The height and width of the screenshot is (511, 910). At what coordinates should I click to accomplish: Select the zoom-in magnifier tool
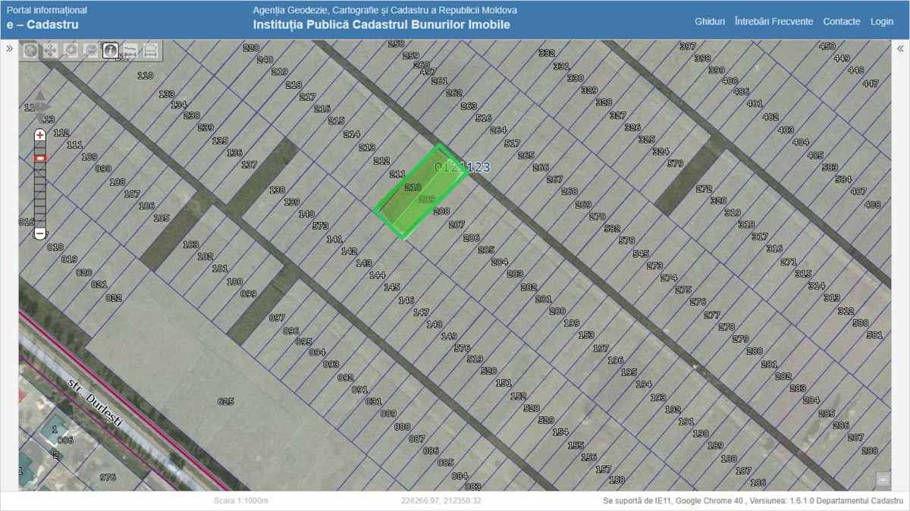pos(71,51)
